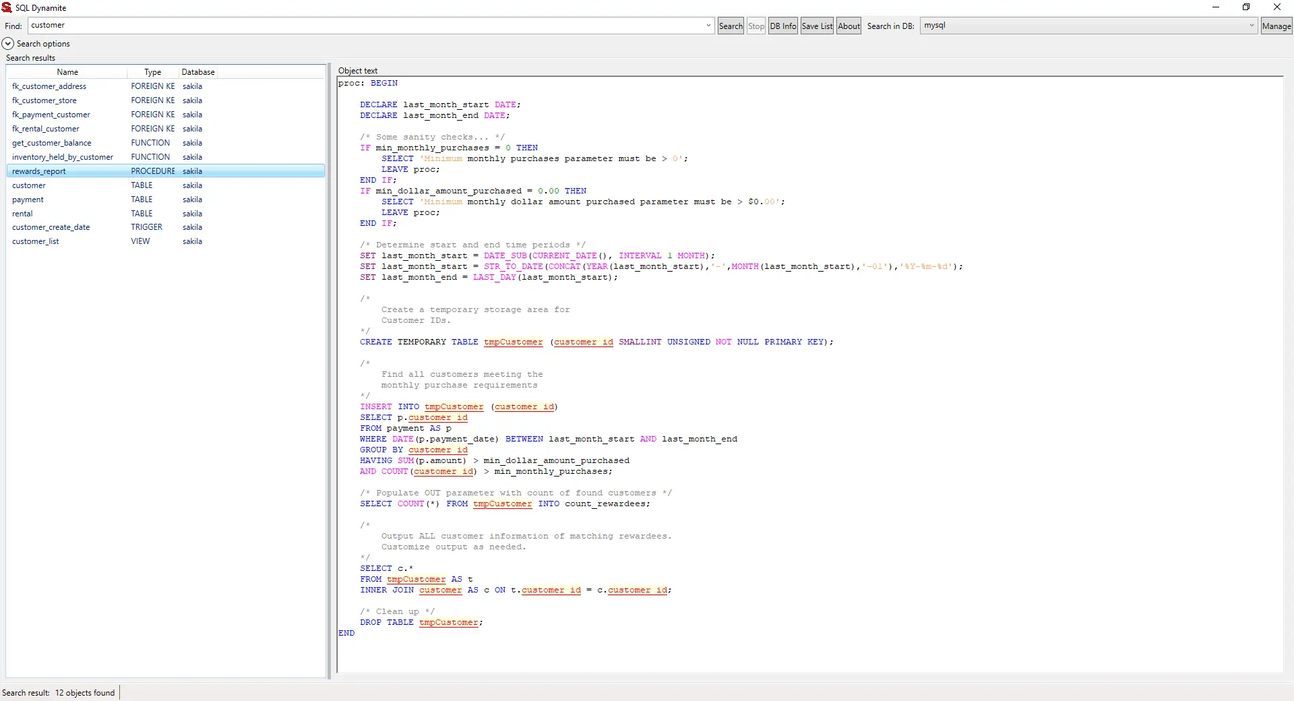Select the fk_customer_address result row
This screenshot has height=701, width=1294.
click(49, 86)
